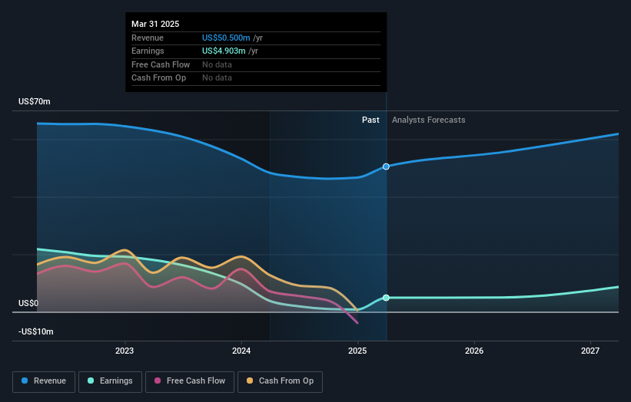
Task: Click the US$70m y-axis label
Action: tap(35, 101)
